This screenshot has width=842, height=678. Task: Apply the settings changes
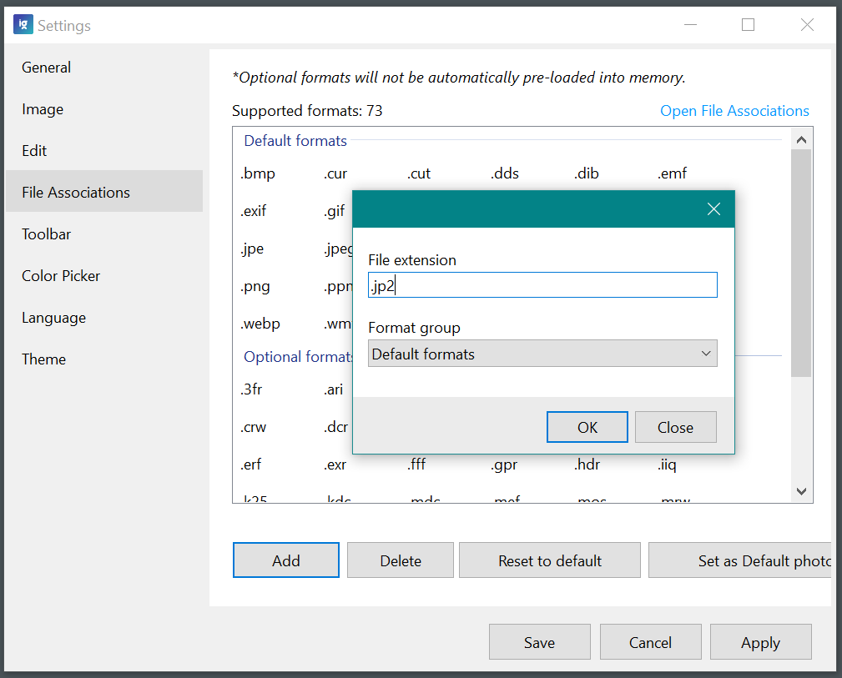760,641
